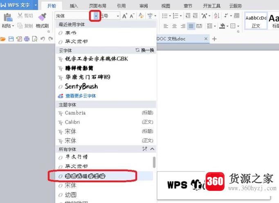Open the Paste options dropdown arrow
This screenshot has width=279, height=203.
(13, 26)
